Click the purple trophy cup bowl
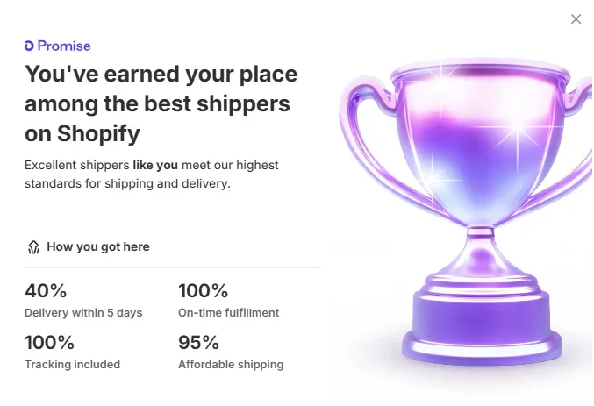The height and width of the screenshot is (406, 594). [474, 149]
